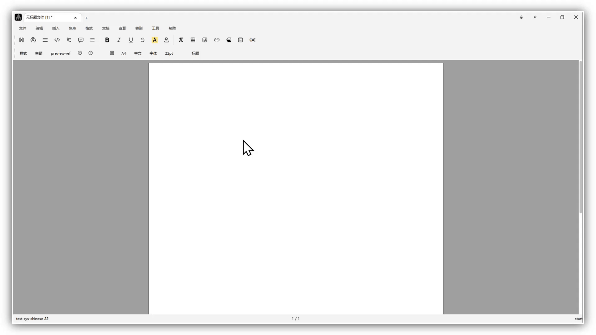
Task: Add a new document tab
Action: (x=86, y=18)
